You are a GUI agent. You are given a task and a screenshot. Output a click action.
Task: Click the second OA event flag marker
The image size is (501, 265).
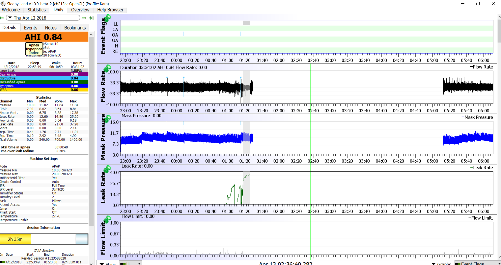(184, 34)
